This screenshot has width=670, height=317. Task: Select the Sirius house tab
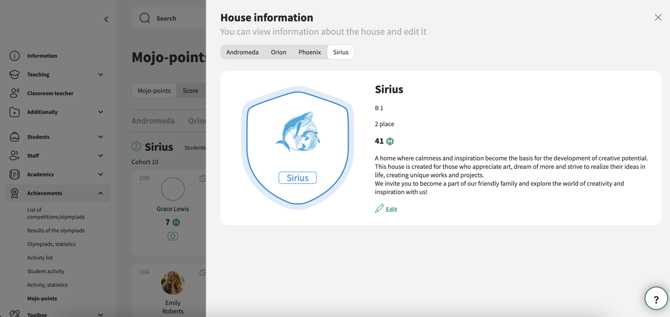pyautogui.click(x=341, y=52)
